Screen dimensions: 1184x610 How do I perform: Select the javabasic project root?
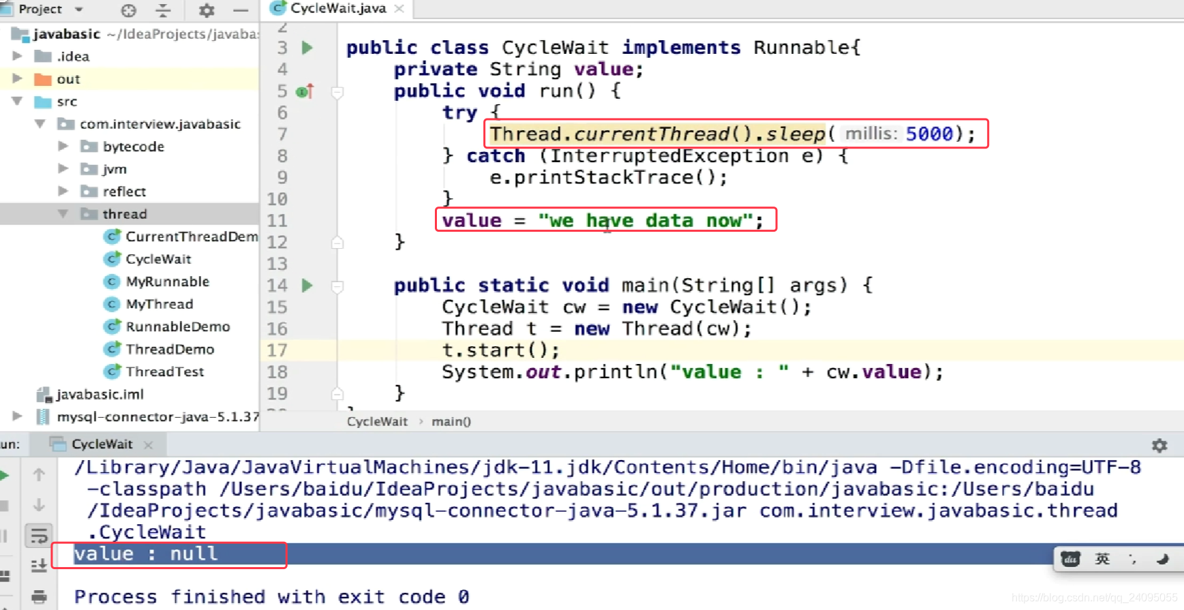tap(66, 33)
